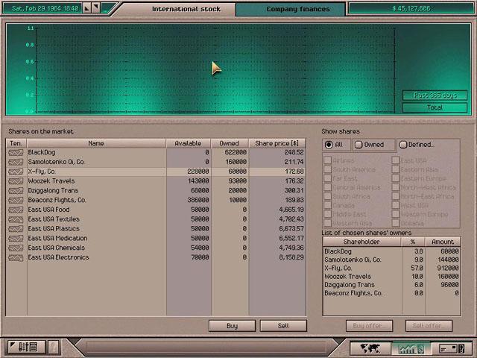Click the stock chart icon in bottom bar
Screen dimensions: 477x358
pyautogui.click(x=411, y=348)
